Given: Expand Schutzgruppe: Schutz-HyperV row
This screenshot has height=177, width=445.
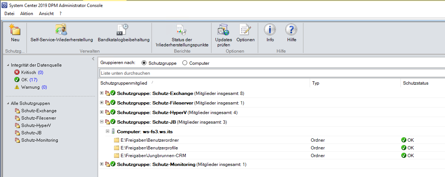Looking at the screenshot, I should pyautogui.click(x=102, y=112).
